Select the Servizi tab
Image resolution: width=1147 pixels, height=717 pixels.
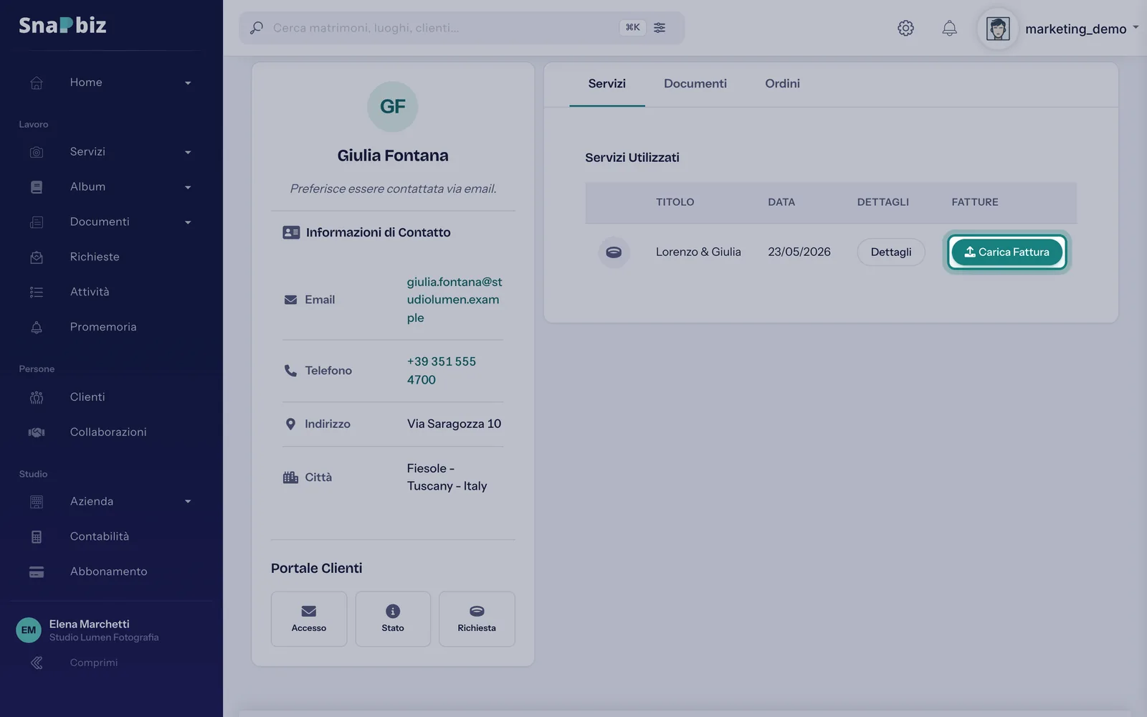point(606,84)
